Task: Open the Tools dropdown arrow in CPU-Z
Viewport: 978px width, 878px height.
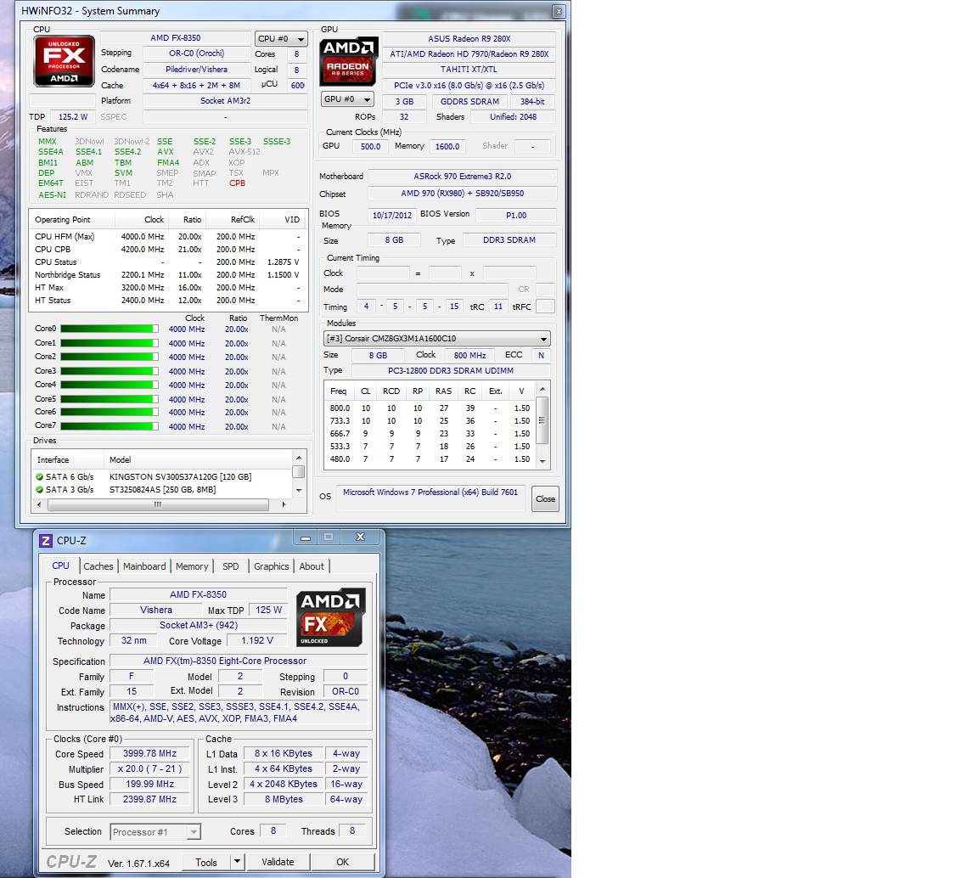Action: (237, 862)
